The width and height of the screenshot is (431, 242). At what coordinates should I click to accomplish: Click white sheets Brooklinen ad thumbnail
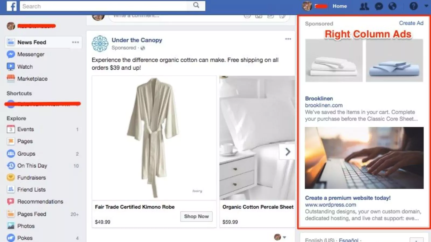point(334,60)
